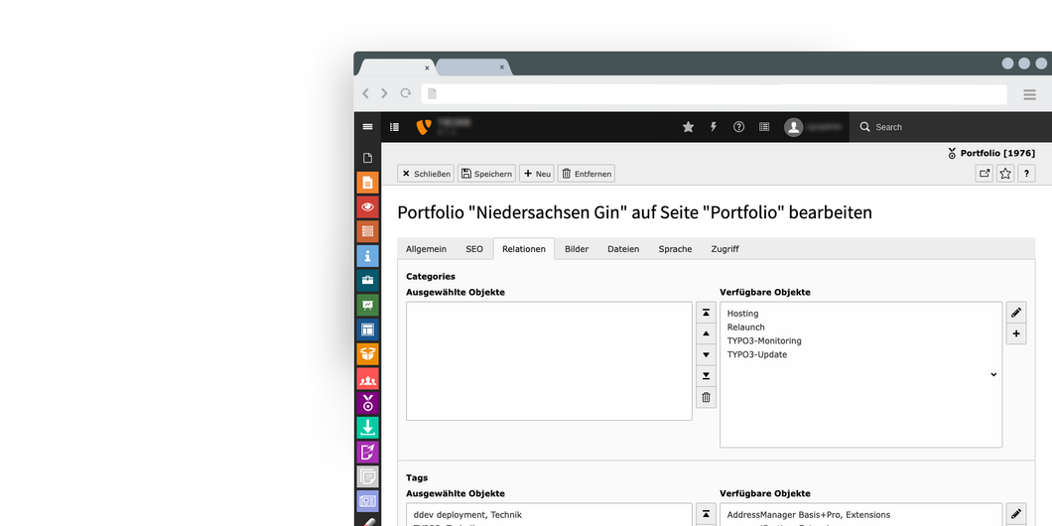Click the flash clear-cache icon

click(713, 127)
